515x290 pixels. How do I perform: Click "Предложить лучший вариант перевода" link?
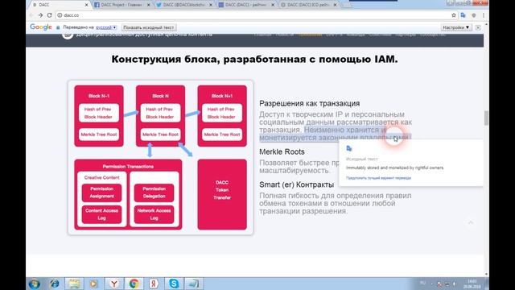[378, 178]
